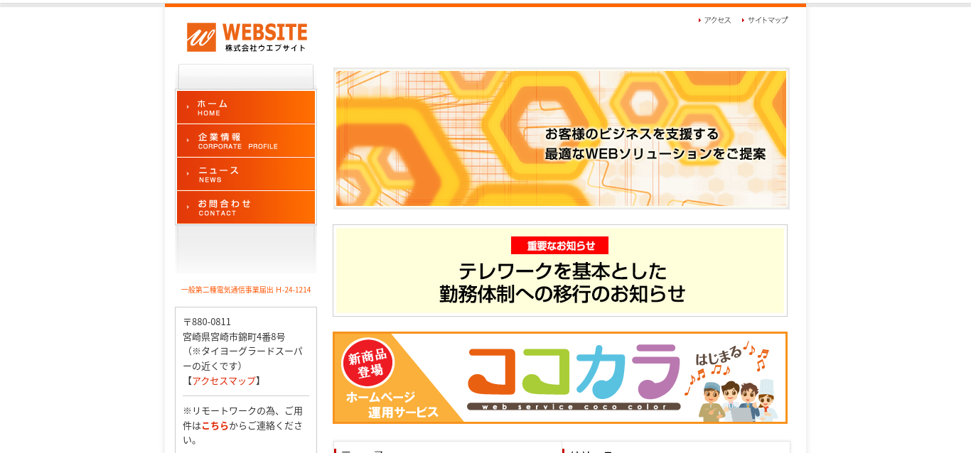Open the ココカラ service banner
Screen dimensions: 971x453
coord(569,377)
